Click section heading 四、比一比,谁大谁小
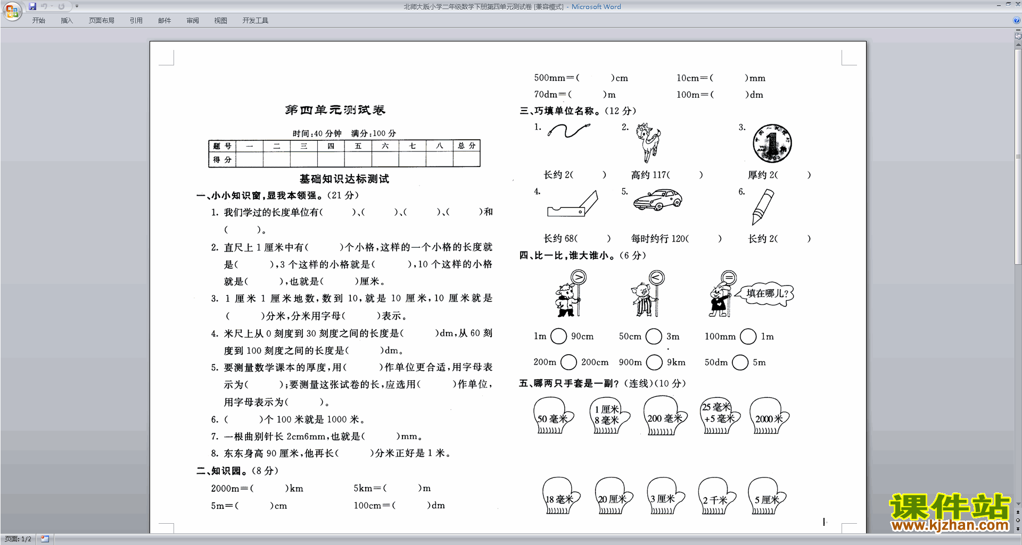 (x=583, y=256)
